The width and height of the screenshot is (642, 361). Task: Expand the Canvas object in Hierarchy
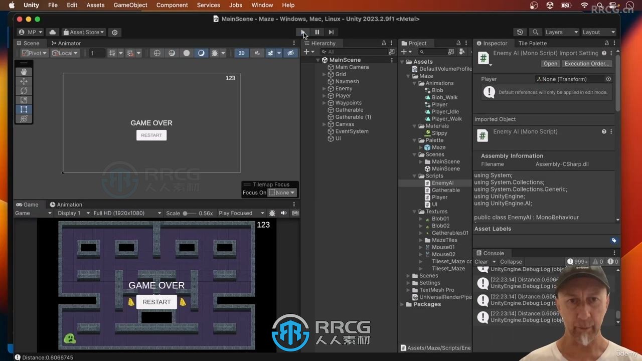(325, 124)
